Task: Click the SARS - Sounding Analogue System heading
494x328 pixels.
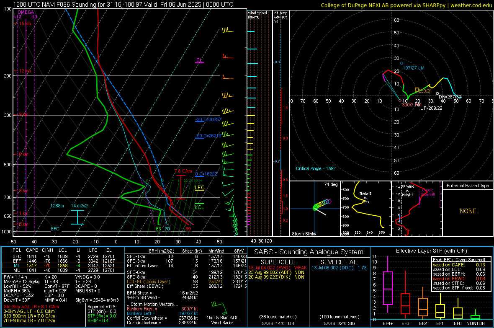Action: click(309, 252)
